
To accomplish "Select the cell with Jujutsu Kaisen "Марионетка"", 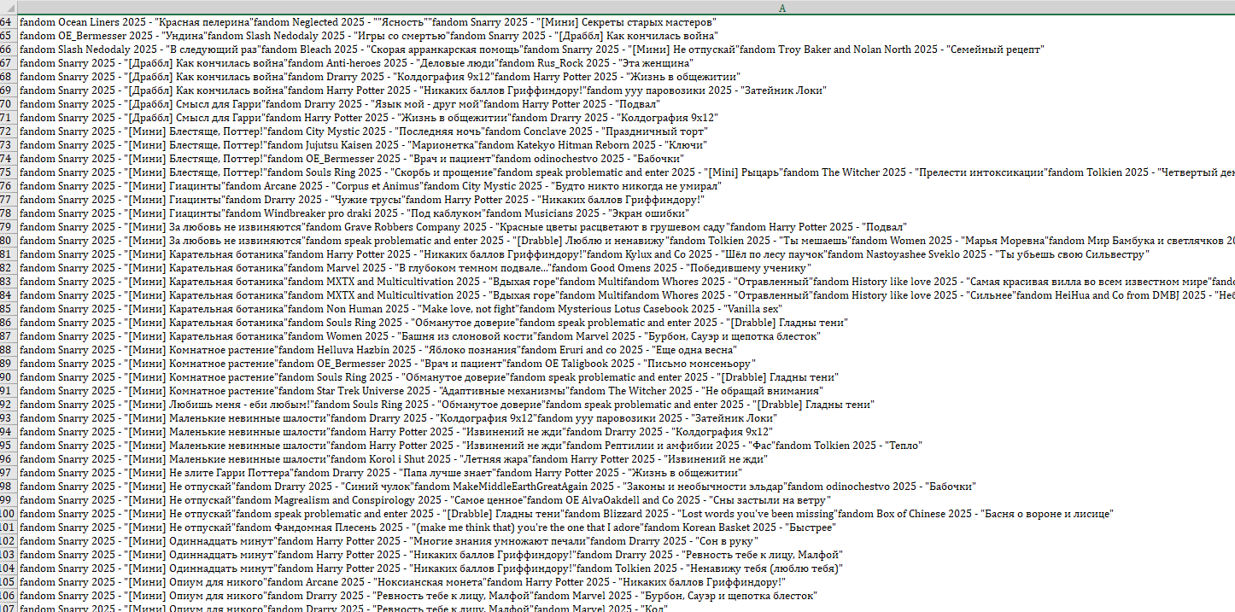I will click(x=625, y=145).
